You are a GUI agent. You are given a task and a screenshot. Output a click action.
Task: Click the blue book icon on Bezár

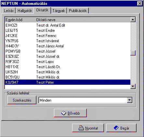pyautogui.click(x=116, y=128)
